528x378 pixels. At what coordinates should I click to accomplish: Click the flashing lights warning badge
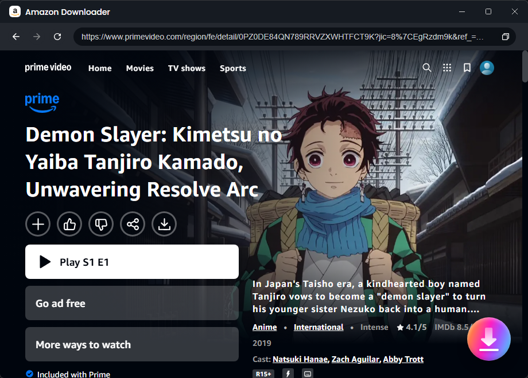(288, 373)
